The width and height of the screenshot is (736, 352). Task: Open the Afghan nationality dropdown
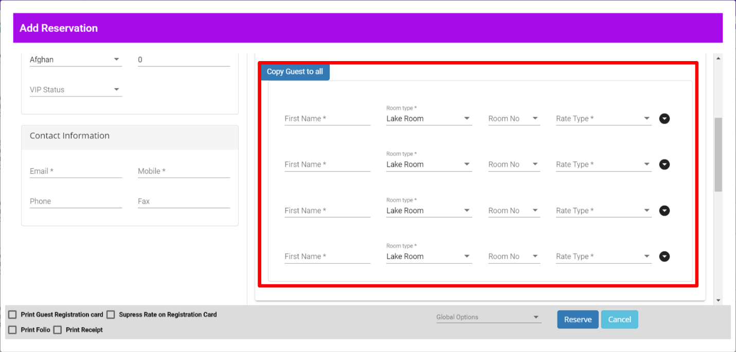click(76, 60)
